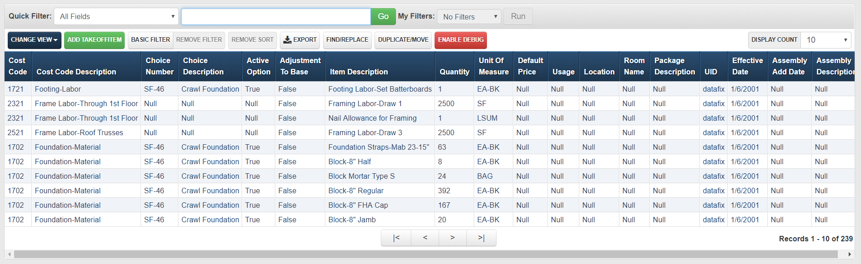Image resolution: width=861 pixels, height=264 pixels.
Task: Toggle the Basic Filter option
Action: click(x=150, y=40)
